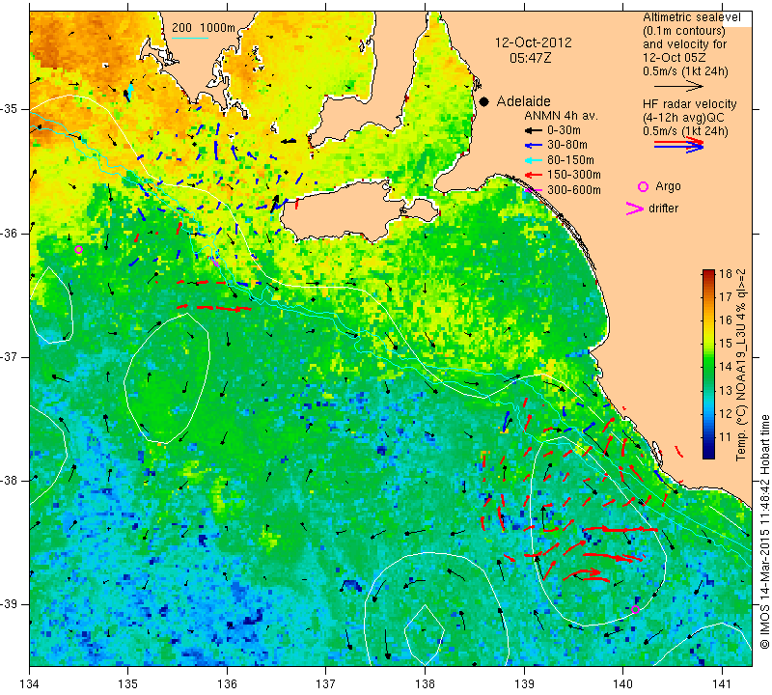This screenshot has height=695, width=772.
Task: Click the latitude axis label -35
Action: 10,109
